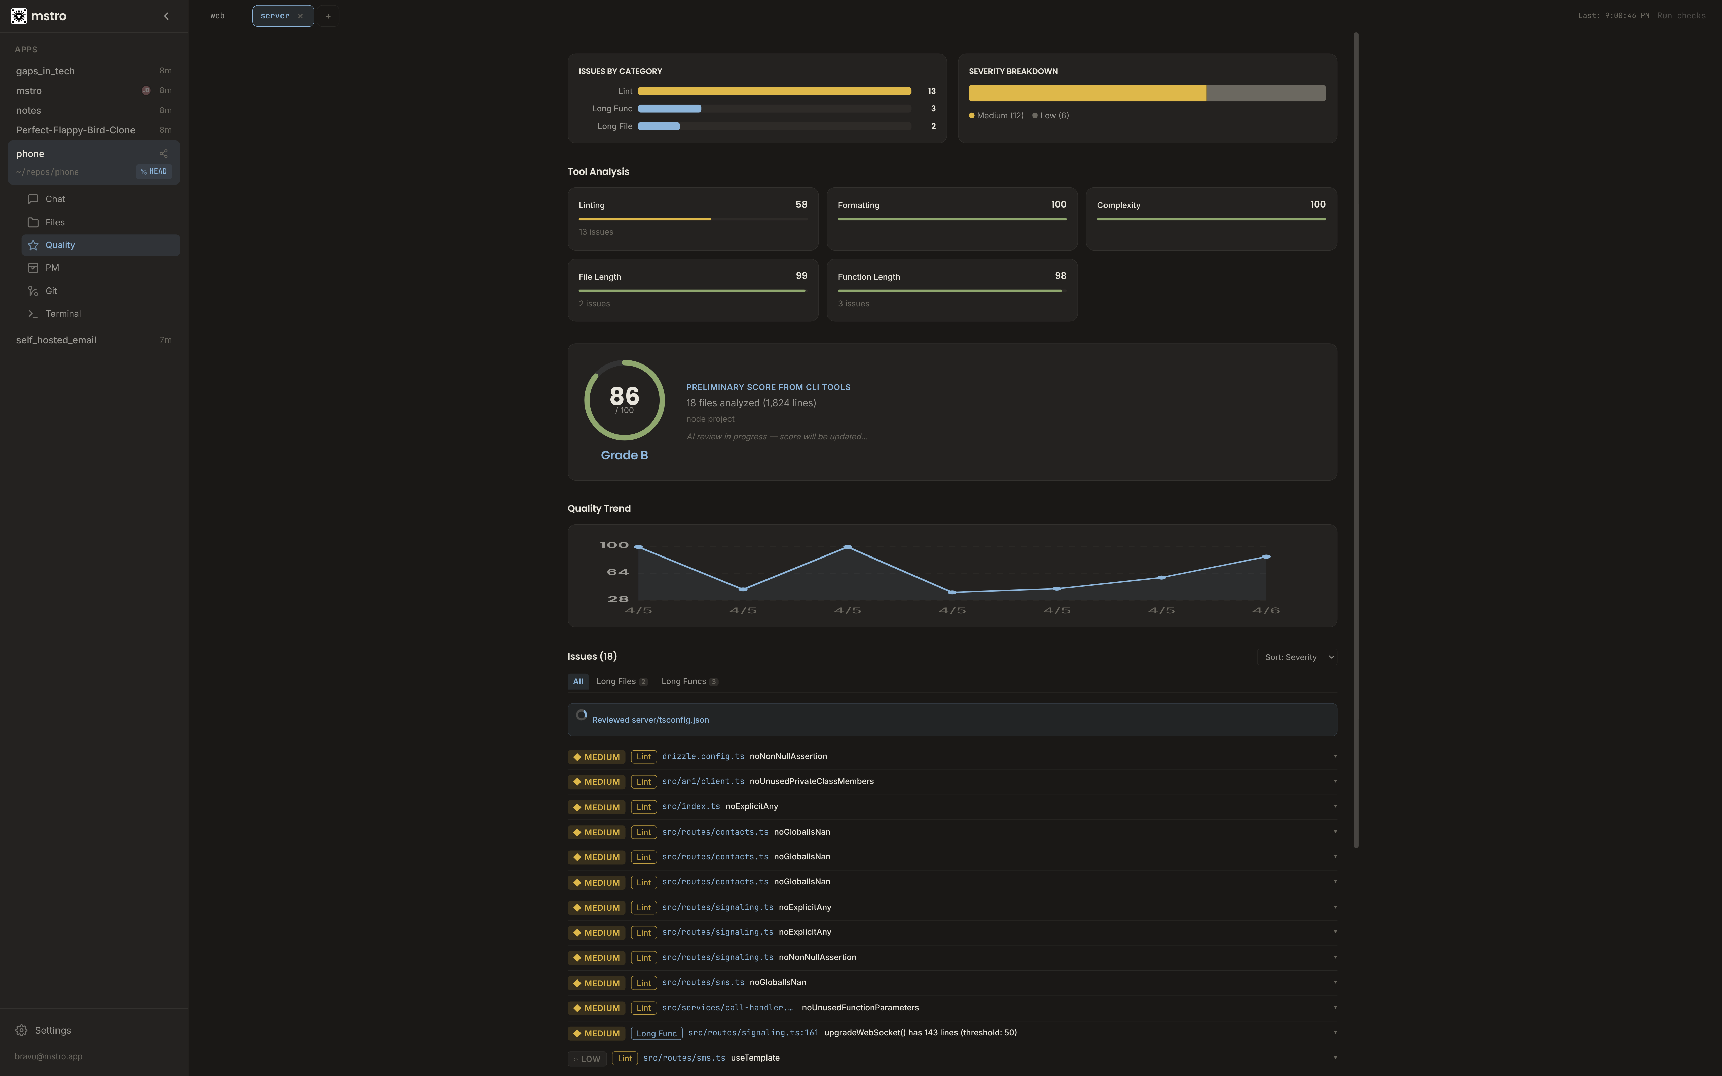Click Run checks button
This screenshot has height=1076, width=1722.
pos(1681,16)
